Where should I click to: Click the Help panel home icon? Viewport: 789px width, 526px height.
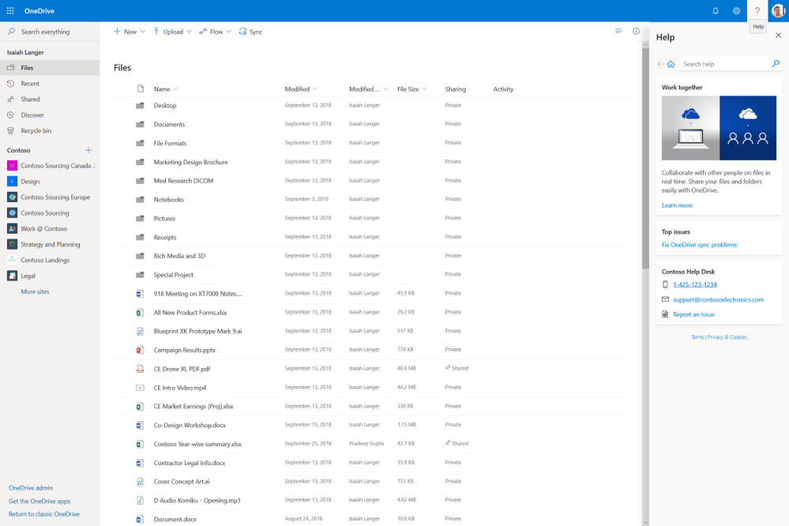(671, 64)
